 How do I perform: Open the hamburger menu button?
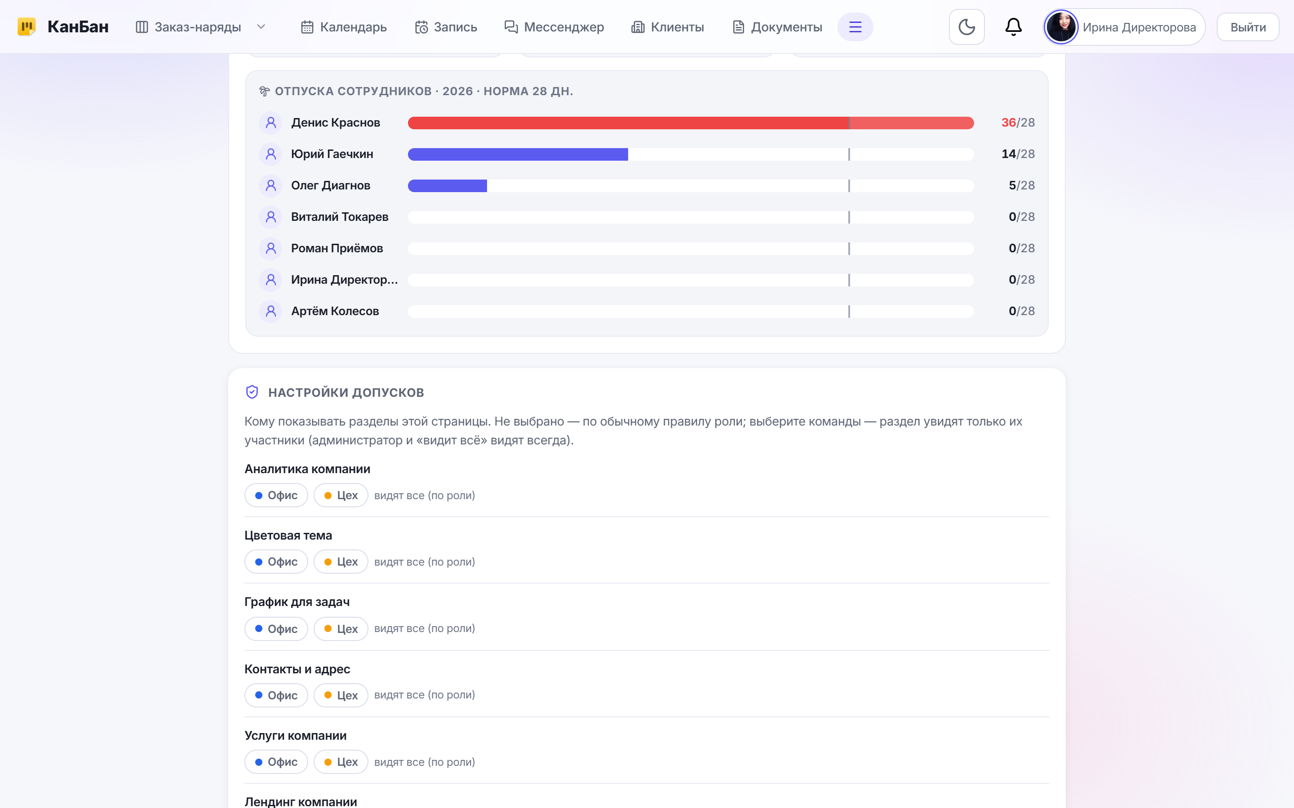click(855, 27)
